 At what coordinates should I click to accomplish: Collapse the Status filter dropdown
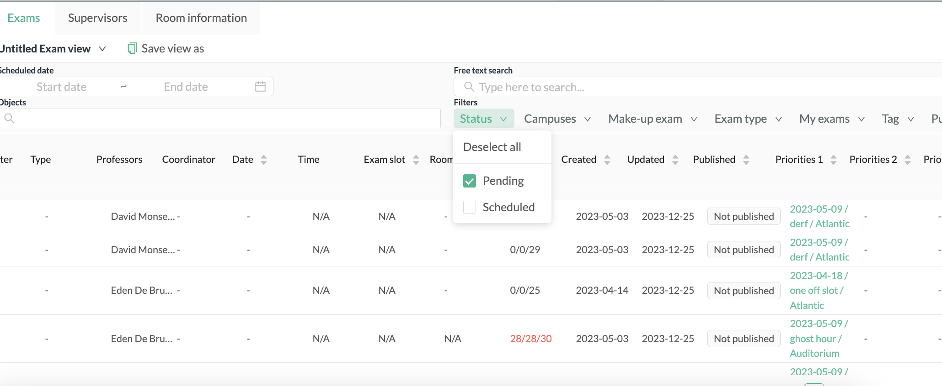tap(484, 119)
